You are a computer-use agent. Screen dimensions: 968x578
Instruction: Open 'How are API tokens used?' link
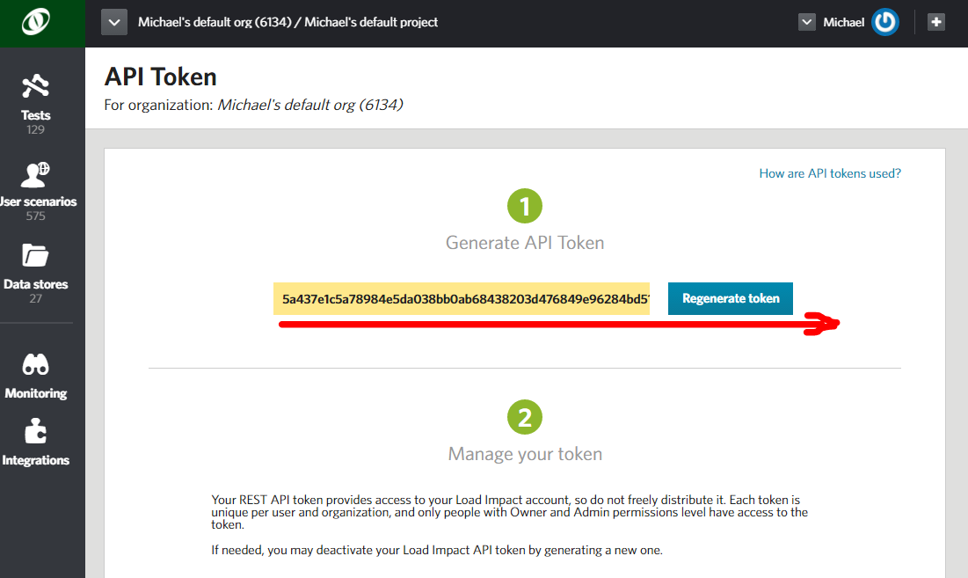pyautogui.click(x=830, y=173)
